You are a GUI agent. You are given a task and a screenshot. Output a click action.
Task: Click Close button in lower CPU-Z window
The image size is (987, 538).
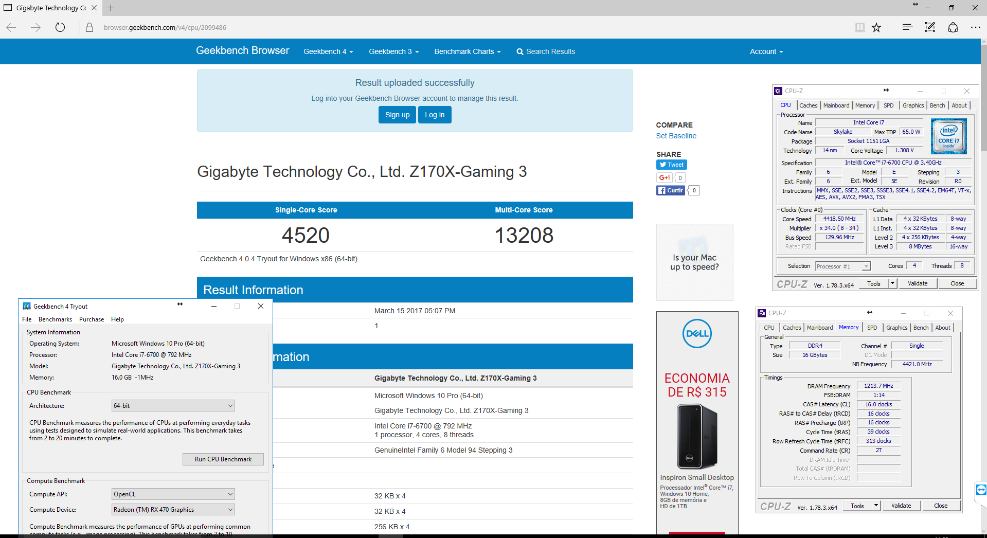tap(941, 506)
